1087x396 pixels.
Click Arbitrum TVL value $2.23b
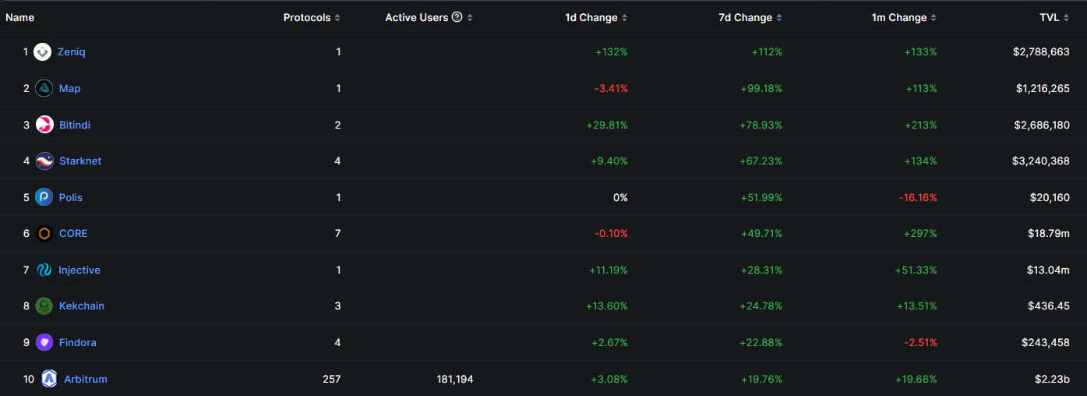[x=1053, y=379]
